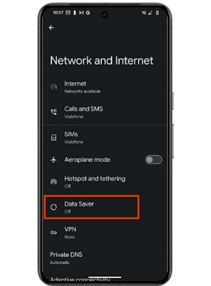Tap the VPN key icon
This screenshot has width=211, height=286.
[54, 233]
